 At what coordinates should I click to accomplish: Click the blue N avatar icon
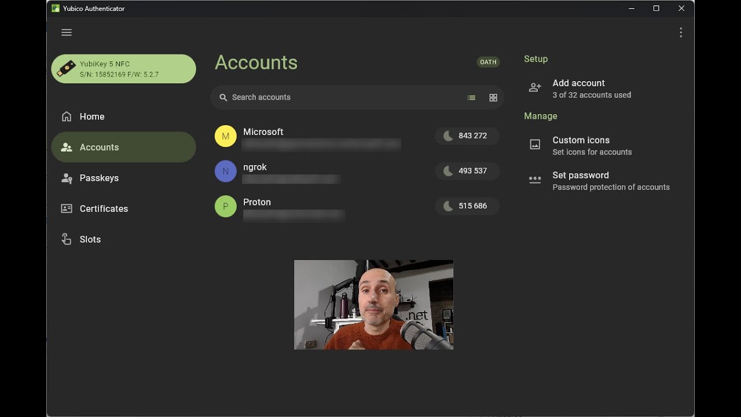pyautogui.click(x=226, y=171)
